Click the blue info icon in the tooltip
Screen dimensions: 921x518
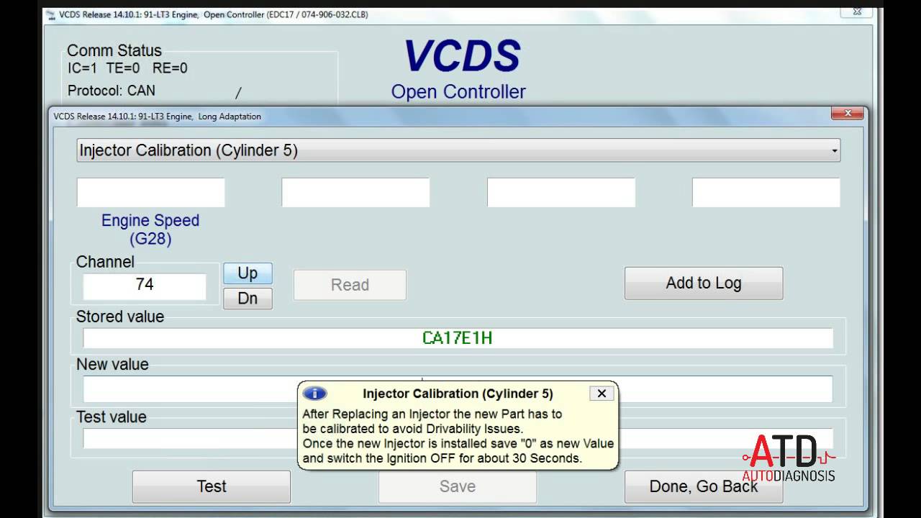point(314,394)
